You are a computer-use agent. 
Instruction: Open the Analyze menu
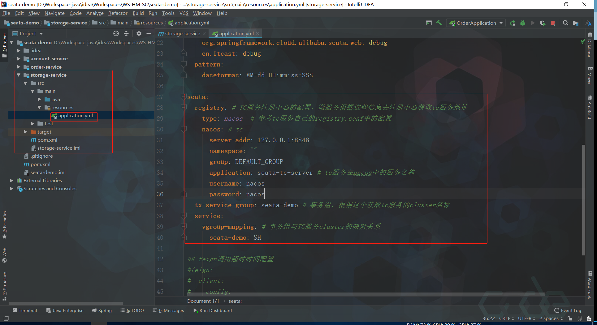95,13
